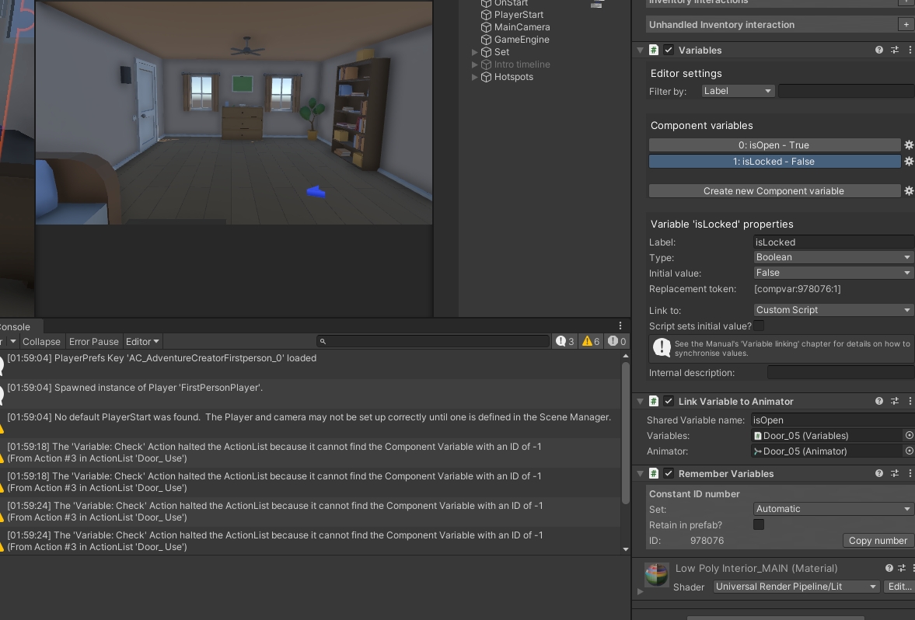Disable the Variables component checkbox

(x=669, y=51)
